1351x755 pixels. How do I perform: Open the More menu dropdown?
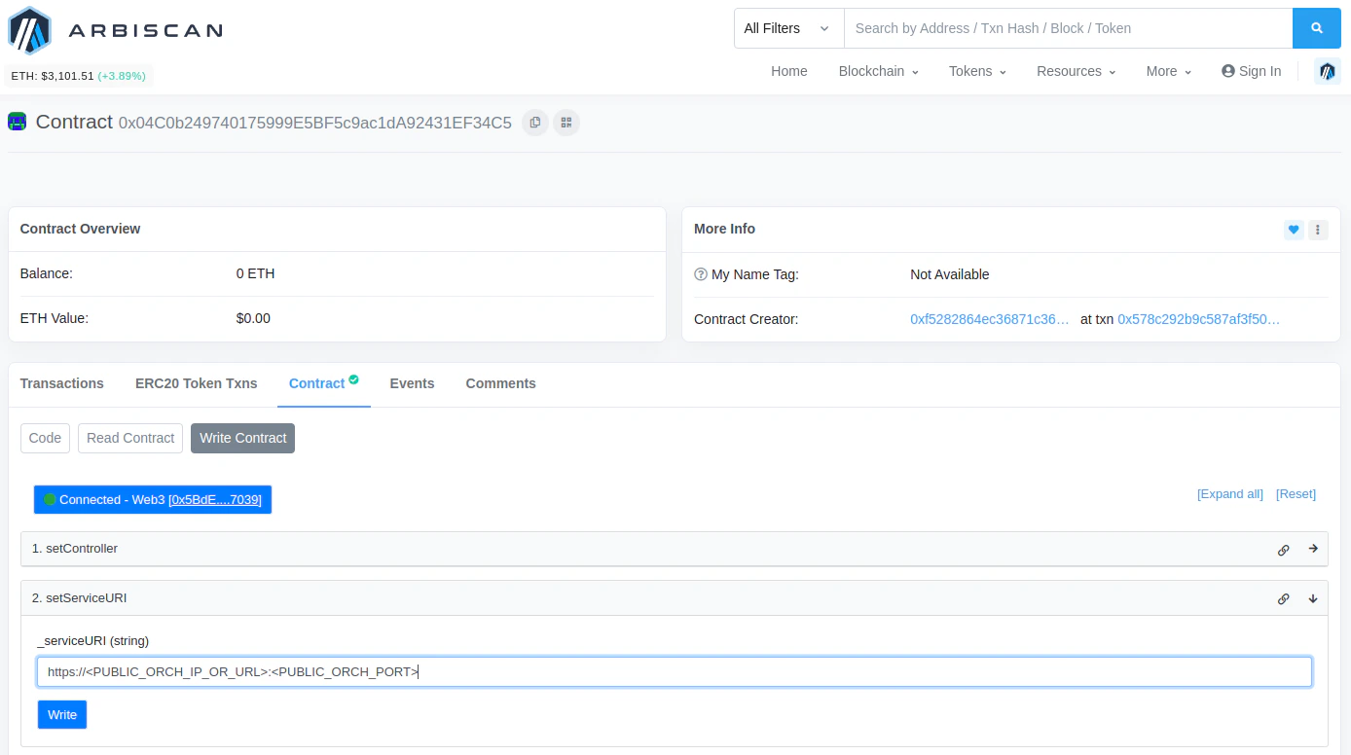(1169, 71)
